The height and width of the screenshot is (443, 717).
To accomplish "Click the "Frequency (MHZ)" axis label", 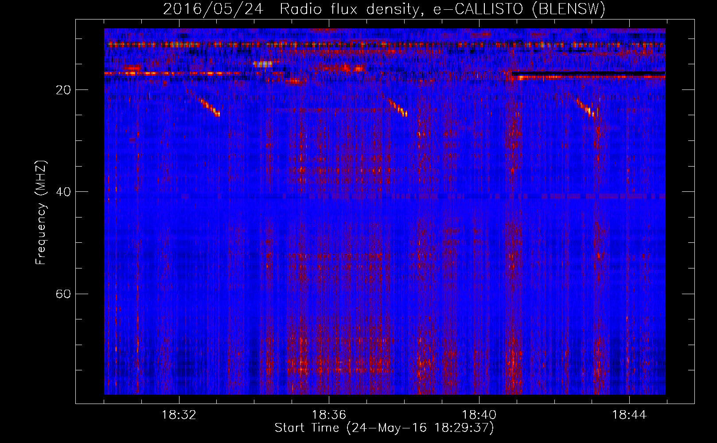I will tap(41, 213).
